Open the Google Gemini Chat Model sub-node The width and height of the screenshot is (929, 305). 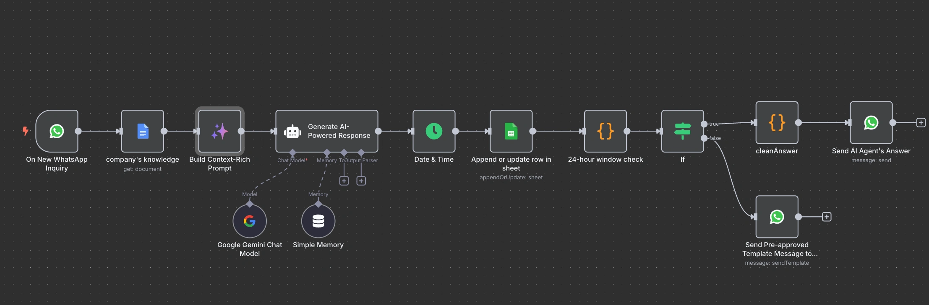(250, 221)
